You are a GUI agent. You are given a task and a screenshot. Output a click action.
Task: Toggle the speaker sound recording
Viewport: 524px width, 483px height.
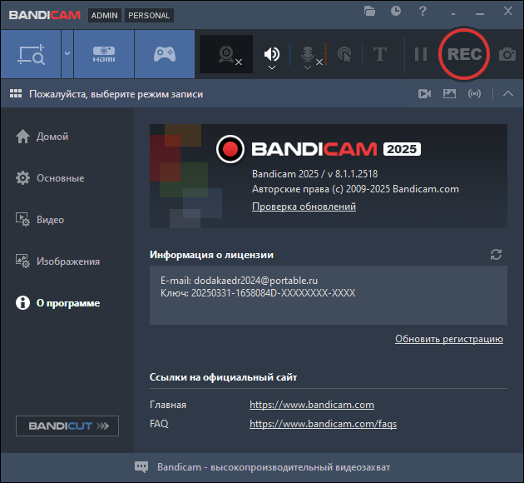pos(271,54)
